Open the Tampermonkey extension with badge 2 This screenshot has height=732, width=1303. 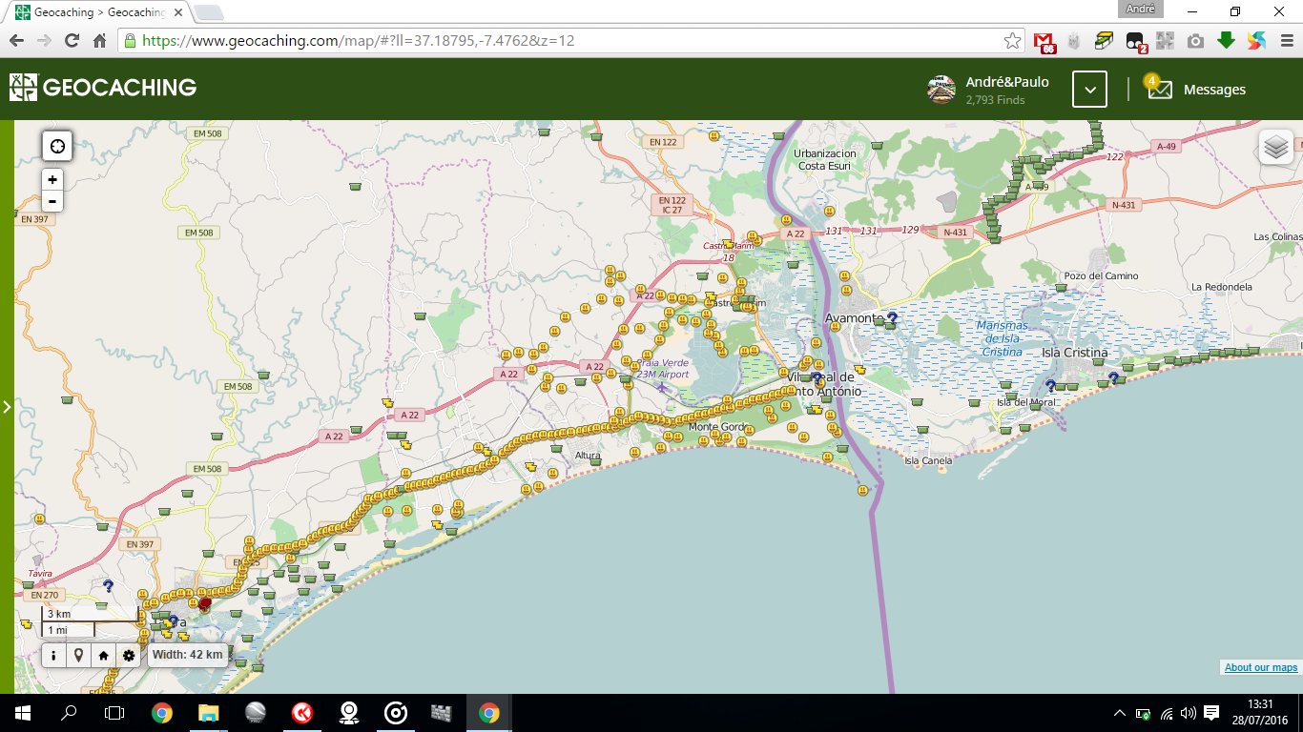pyautogui.click(x=1135, y=41)
